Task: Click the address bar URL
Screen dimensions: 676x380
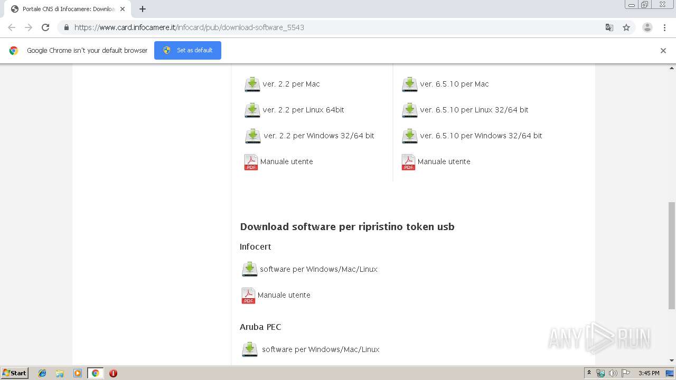Action: (189, 27)
